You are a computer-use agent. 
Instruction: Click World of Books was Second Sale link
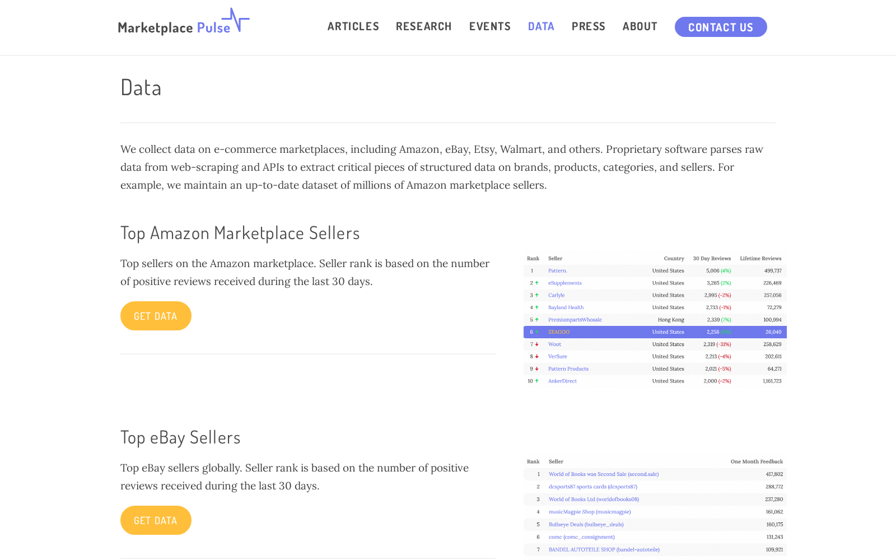click(604, 474)
